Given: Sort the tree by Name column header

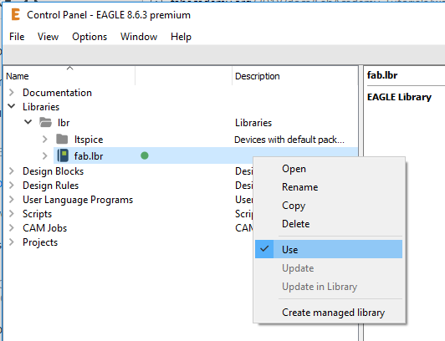Looking at the screenshot, I should [69, 76].
